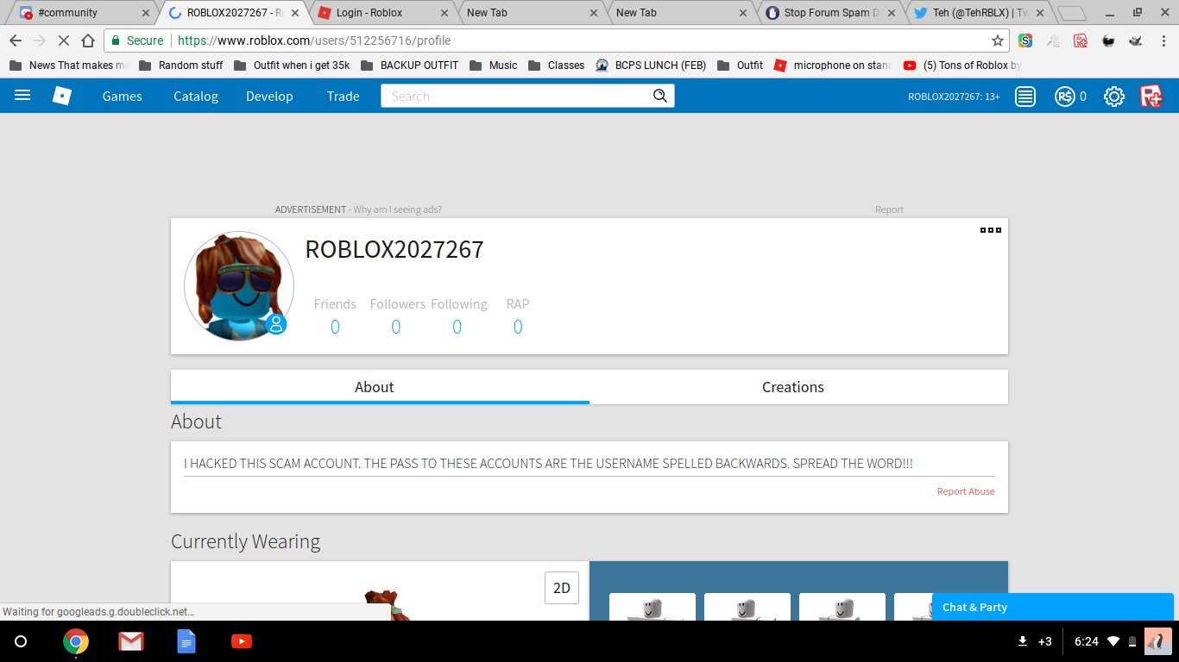1179x662 pixels.
Task: Open the notifications feed icon
Action: coord(1025,97)
